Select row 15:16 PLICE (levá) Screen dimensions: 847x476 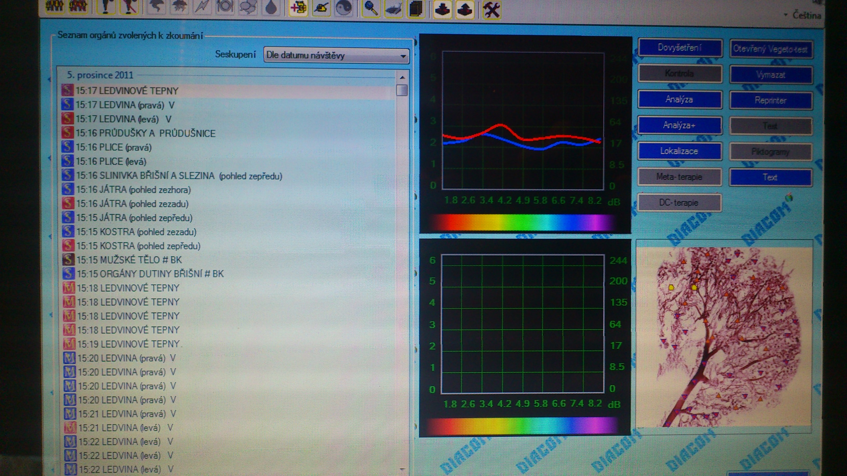tap(228, 161)
